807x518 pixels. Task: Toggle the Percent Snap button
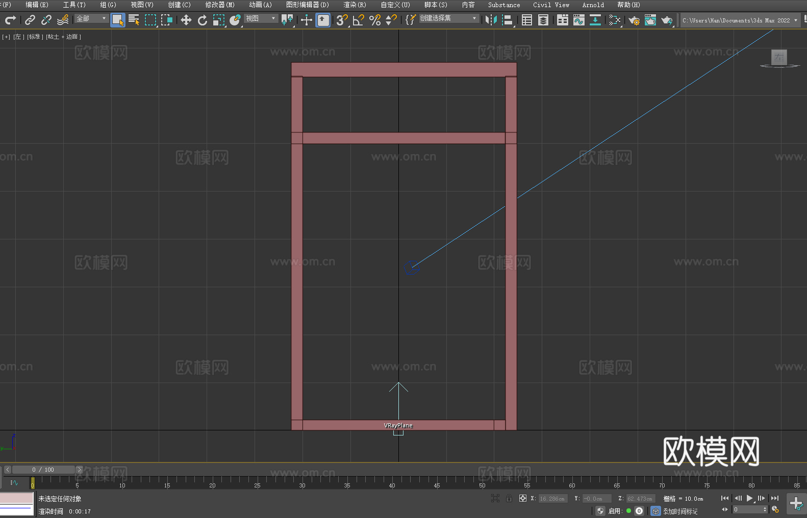[375, 20]
